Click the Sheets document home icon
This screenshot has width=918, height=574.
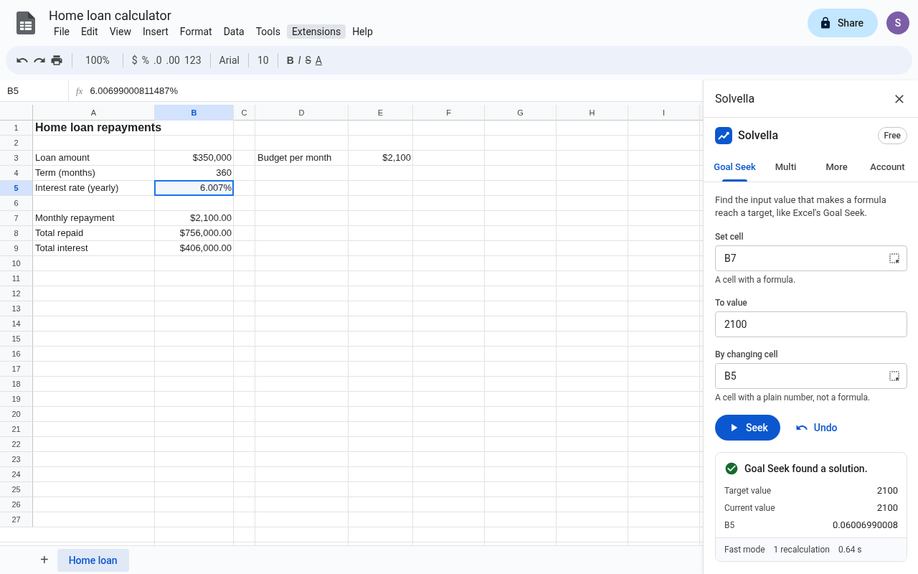point(26,23)
